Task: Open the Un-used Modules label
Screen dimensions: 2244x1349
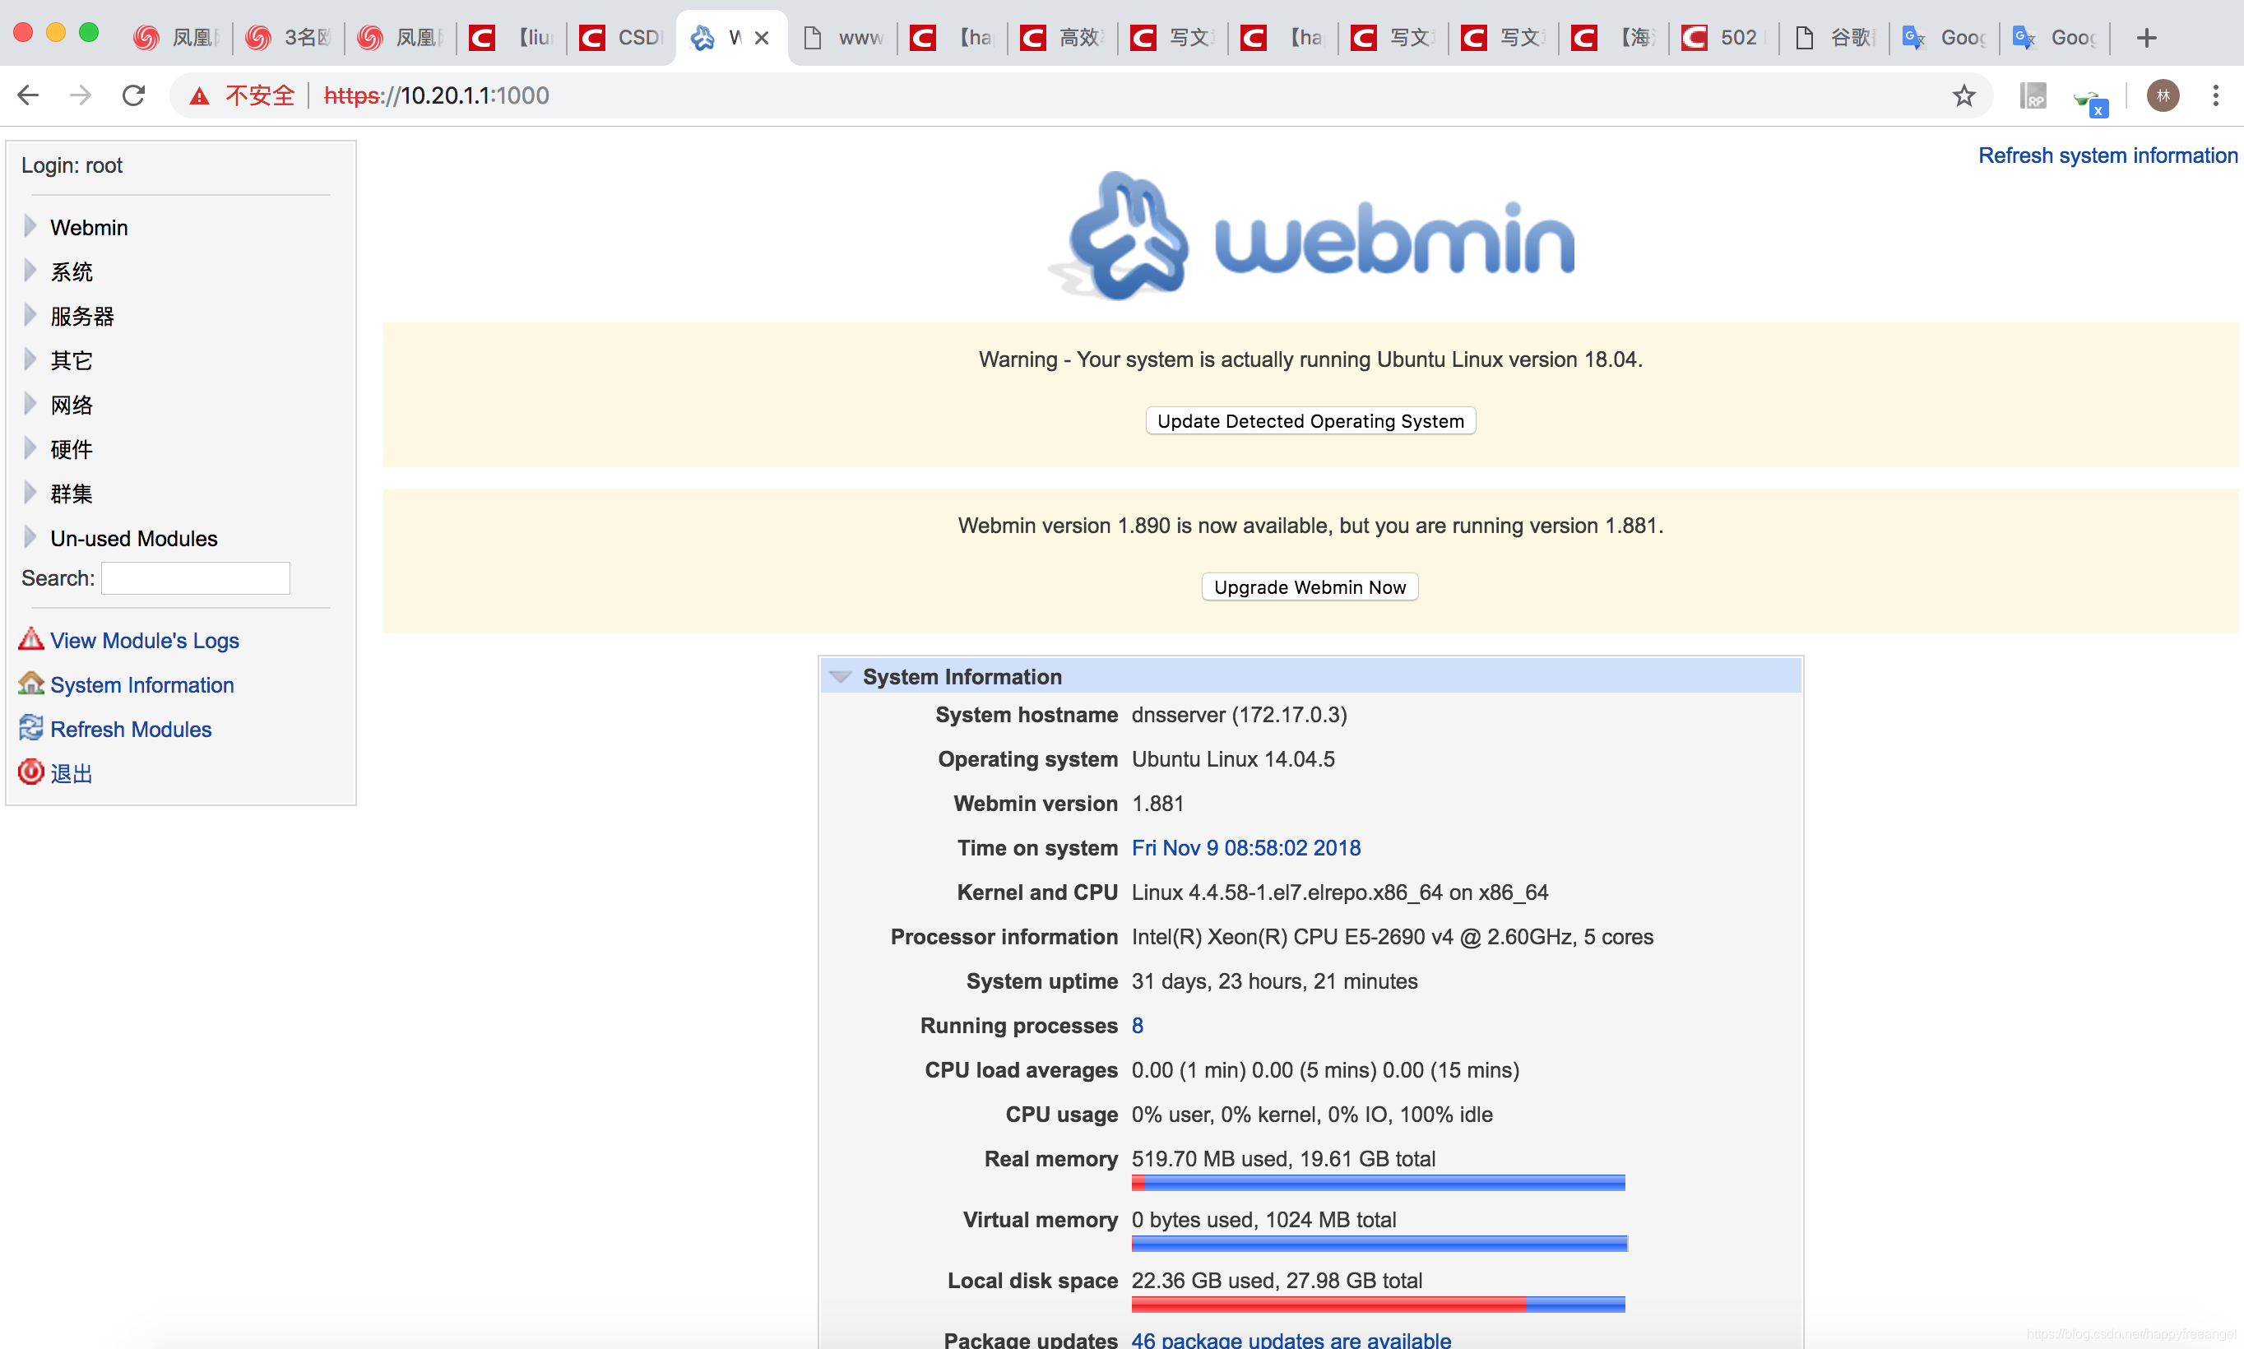Action: (x=133, y=539)
